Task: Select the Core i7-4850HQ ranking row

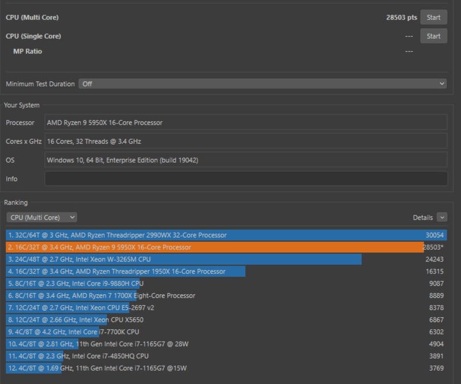Action: [226, 356]
